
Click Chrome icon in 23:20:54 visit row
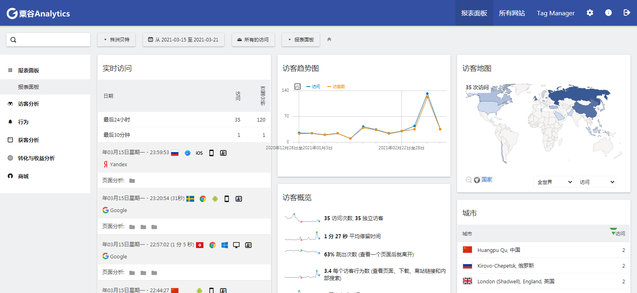pyautogui.click(x=203, y=199)
